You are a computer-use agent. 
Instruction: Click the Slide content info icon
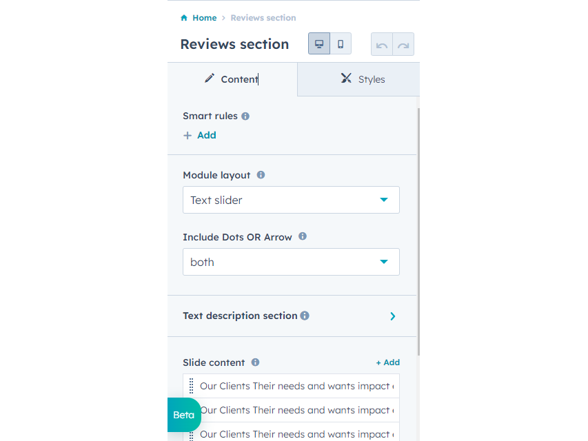point(255,362)
